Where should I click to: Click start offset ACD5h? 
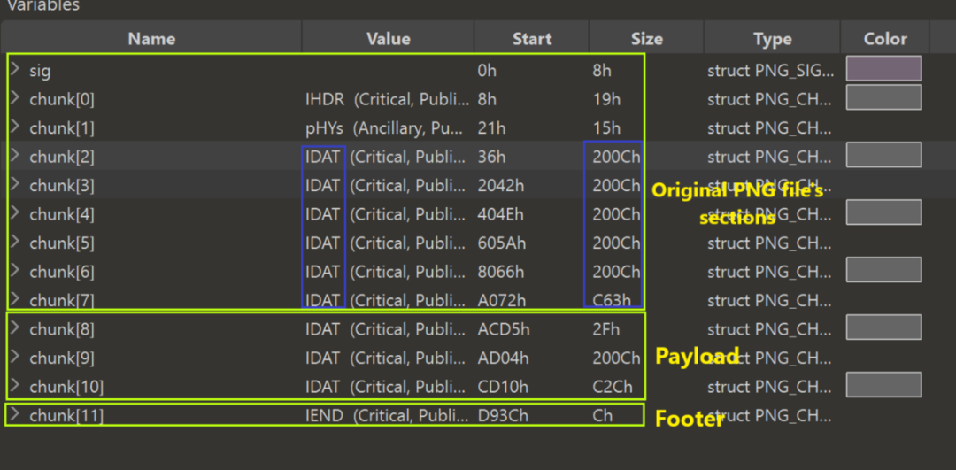(504, 330)
